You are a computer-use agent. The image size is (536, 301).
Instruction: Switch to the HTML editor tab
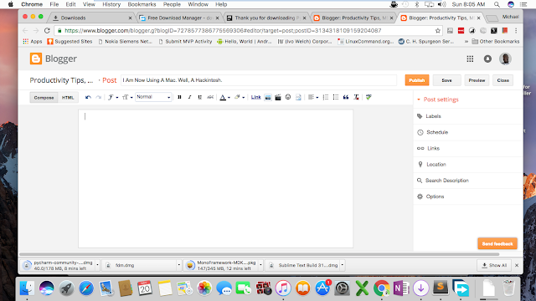point(68,98)
